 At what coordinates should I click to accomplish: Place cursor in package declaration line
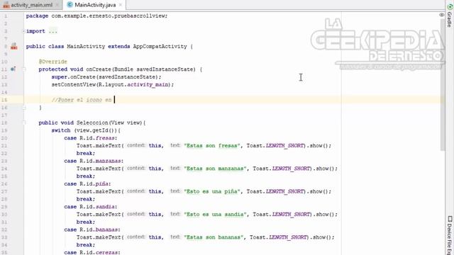coord(96,16)
